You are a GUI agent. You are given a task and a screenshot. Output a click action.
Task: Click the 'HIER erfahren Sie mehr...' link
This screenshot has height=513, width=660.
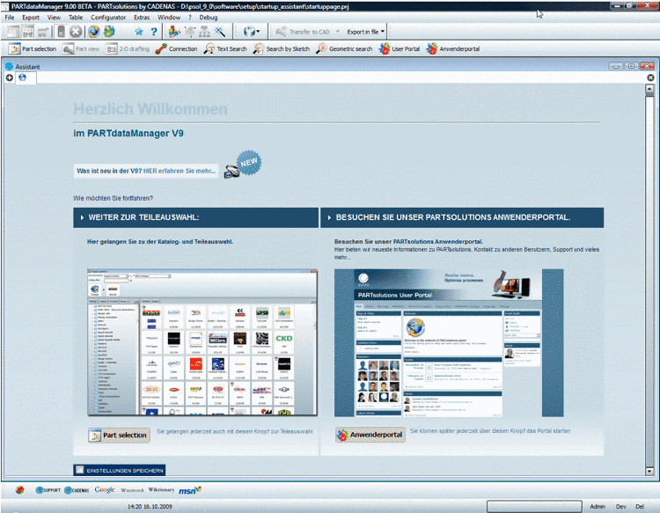(x=180, y=171)
